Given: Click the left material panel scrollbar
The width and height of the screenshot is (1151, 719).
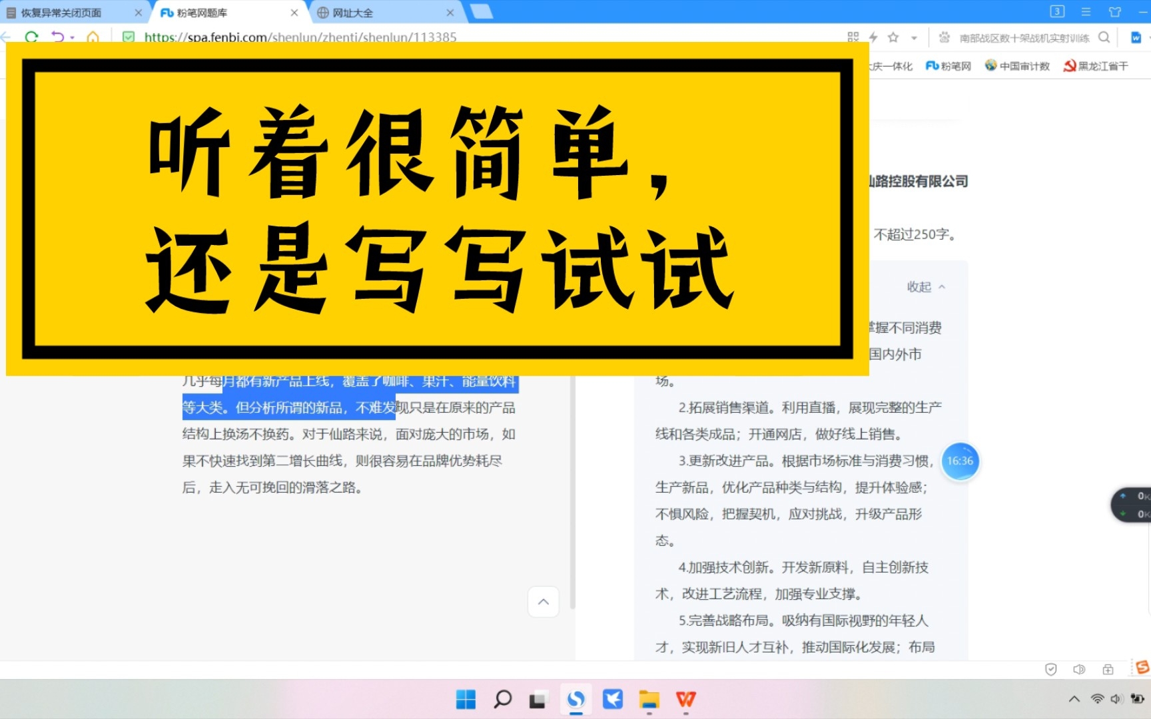Looking at the screenshot, I should (x=572, y=493).
